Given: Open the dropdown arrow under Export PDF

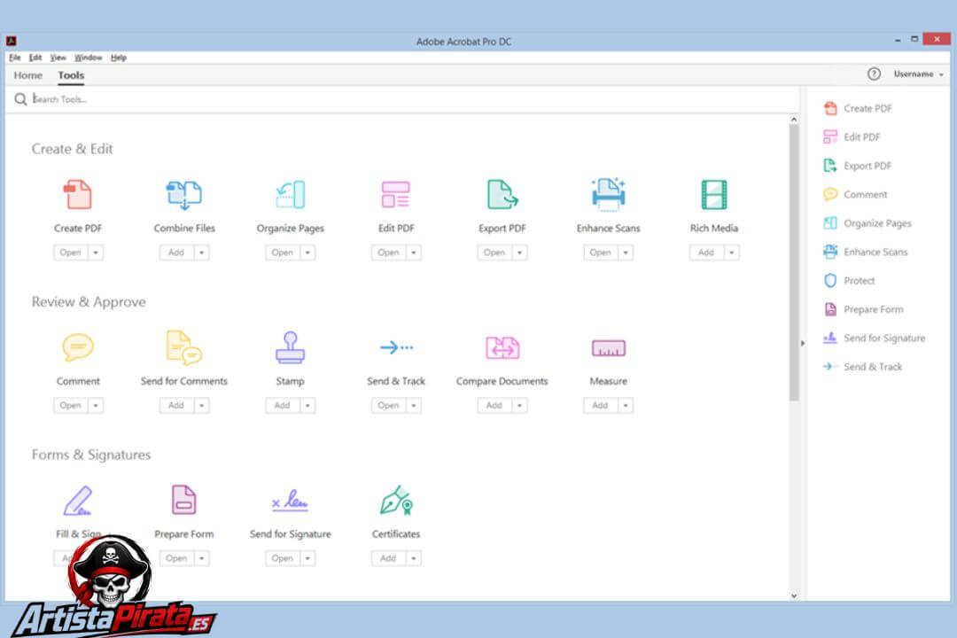Looking at the screenshot, I should pos(520,253).
